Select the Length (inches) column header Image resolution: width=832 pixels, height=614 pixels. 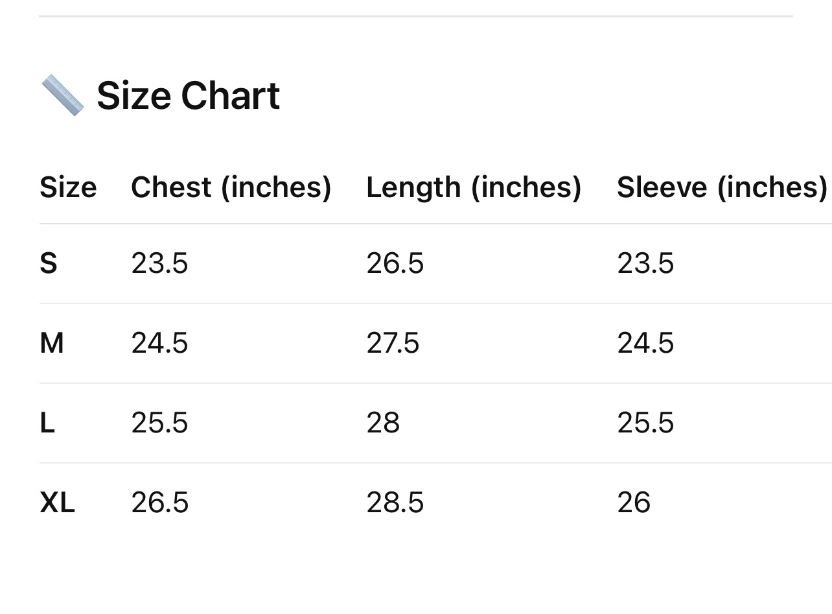click(474, 187)
